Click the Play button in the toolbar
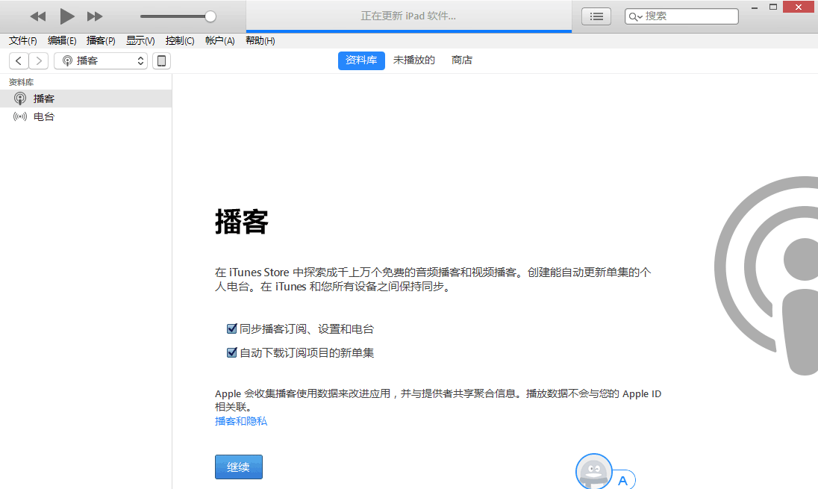Image resolution: width=818 pixels, height=489 pixels. (66, 16)
